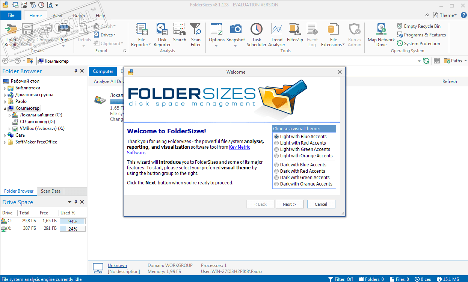
Task: Pin the Drive Space panel
Action: 76,202
